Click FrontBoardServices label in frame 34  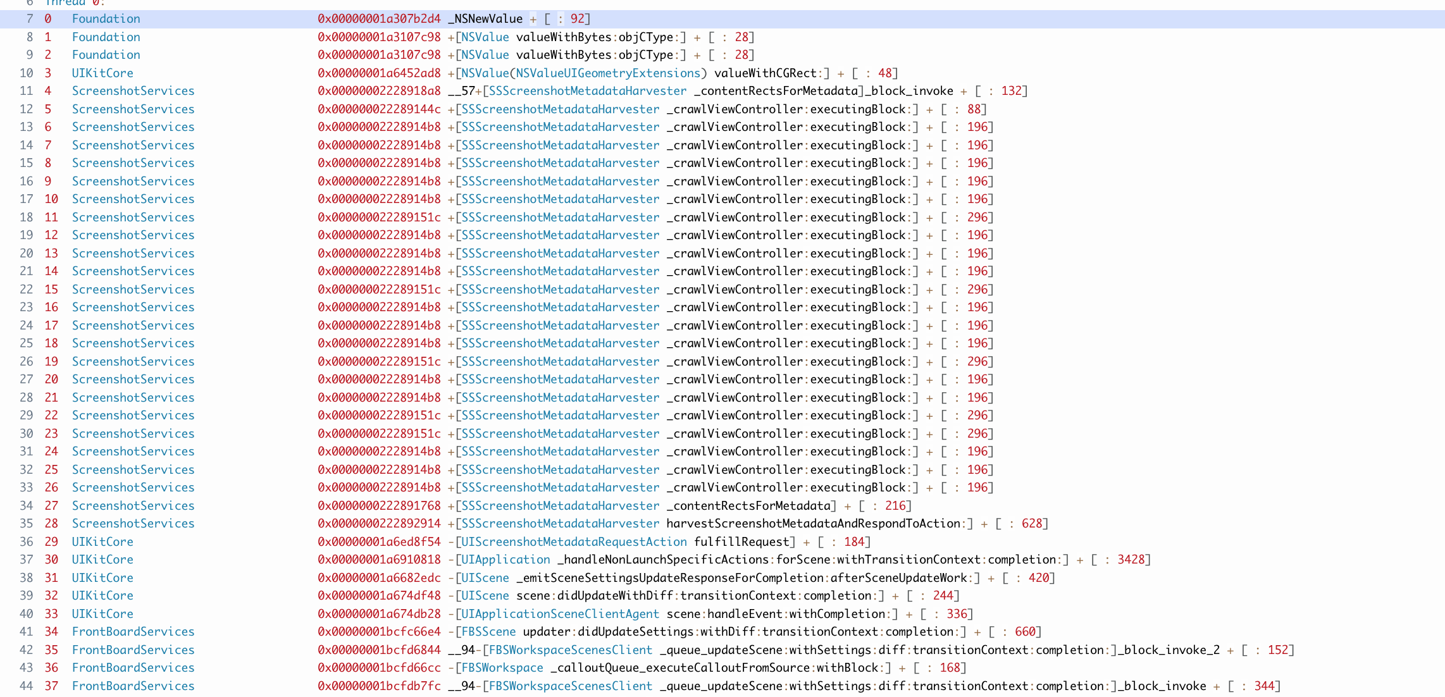tap(133, 632)
